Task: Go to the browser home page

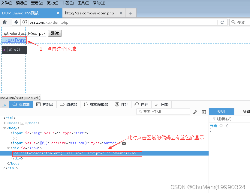Action: 5,22
